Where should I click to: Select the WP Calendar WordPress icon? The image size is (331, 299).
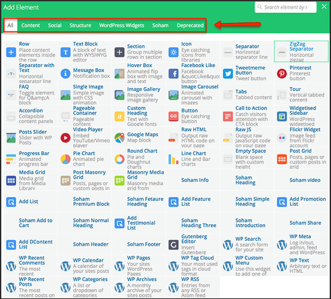point(66,266)
